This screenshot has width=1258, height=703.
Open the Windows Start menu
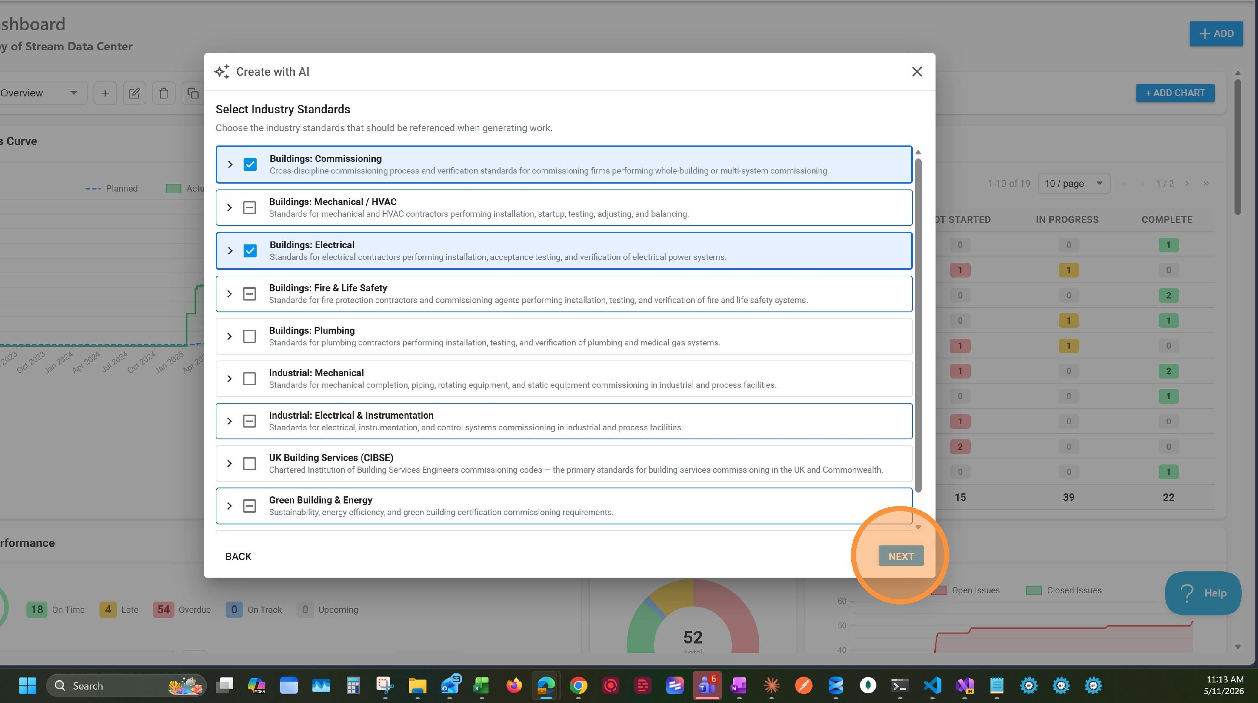pos(27,686)
